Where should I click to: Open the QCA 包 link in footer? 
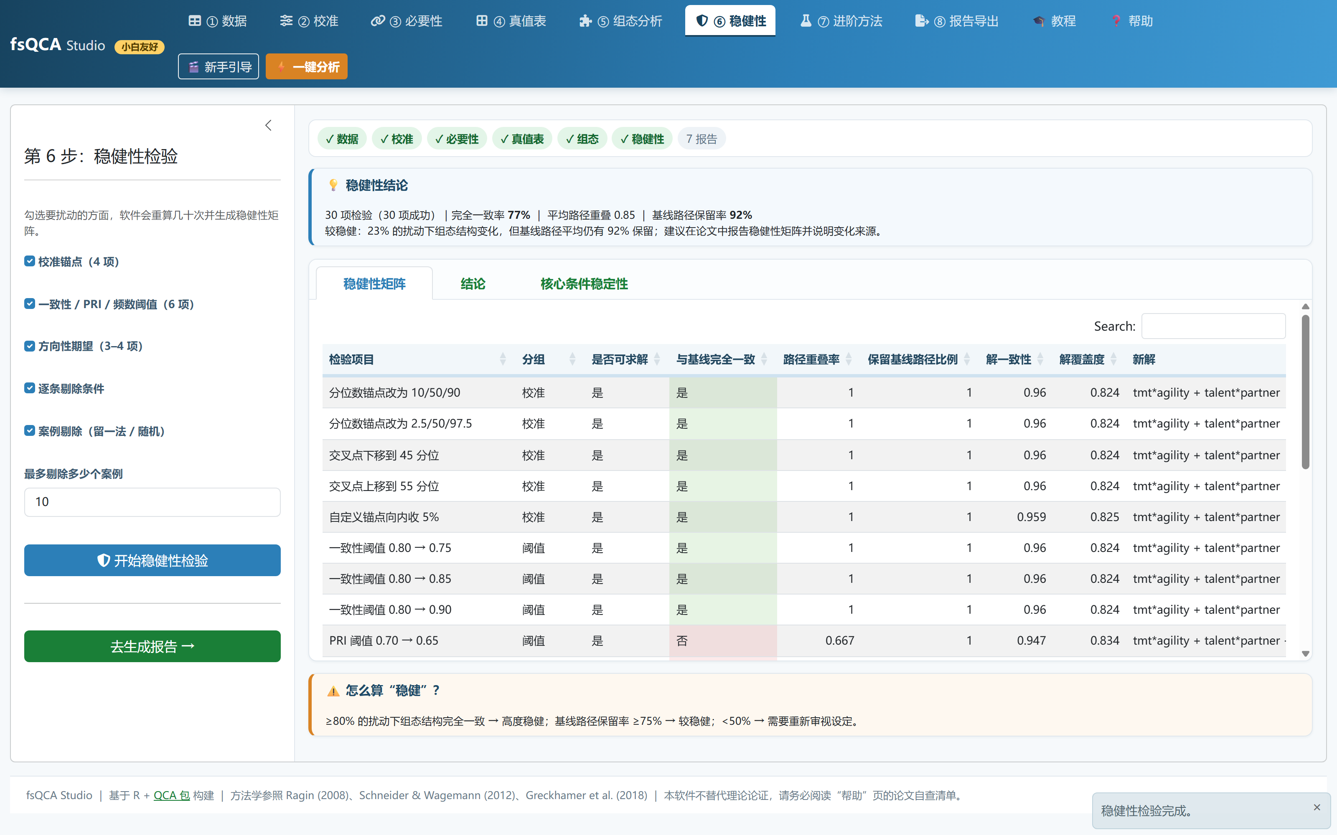click(172, 795)
